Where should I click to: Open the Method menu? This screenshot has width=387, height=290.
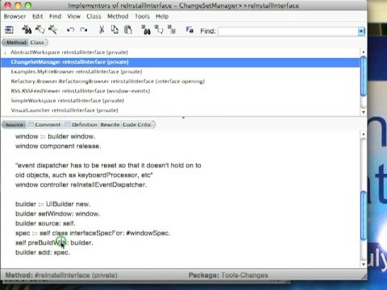[118, 16]
